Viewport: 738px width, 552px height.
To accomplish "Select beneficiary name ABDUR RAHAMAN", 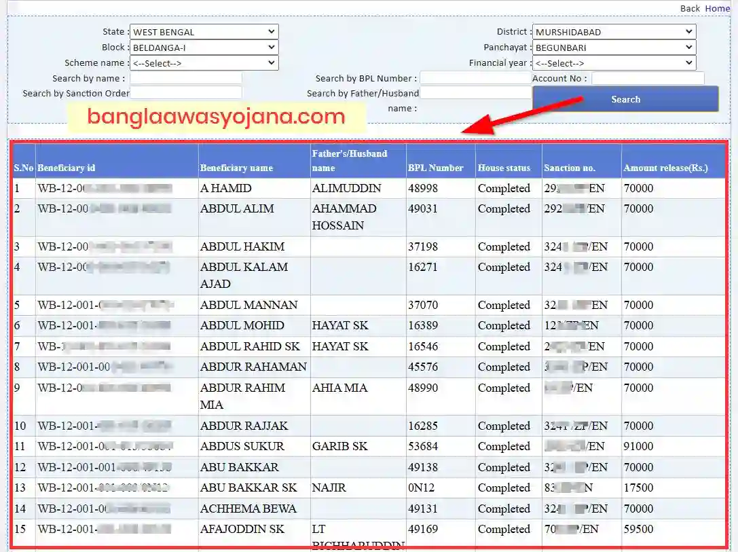I will click(253, 367).
